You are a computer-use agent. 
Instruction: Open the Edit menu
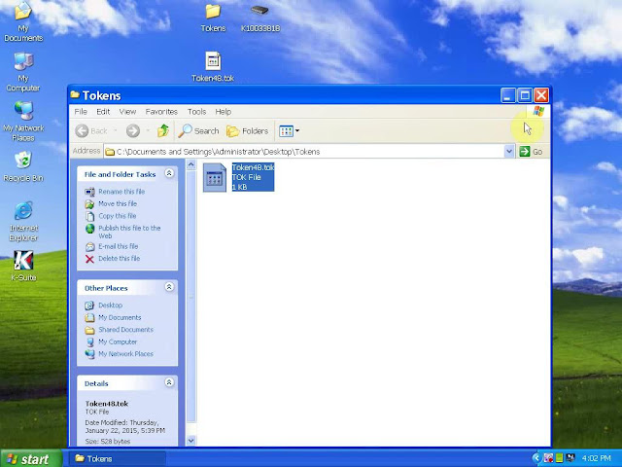[103, 112]
